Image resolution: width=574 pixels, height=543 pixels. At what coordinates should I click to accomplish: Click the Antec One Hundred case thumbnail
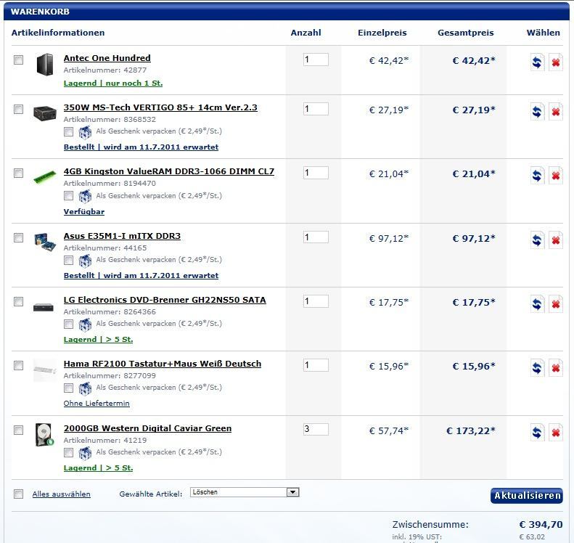click(x=45, y=65)
